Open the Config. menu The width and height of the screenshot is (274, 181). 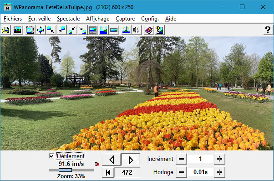[150, 19]
